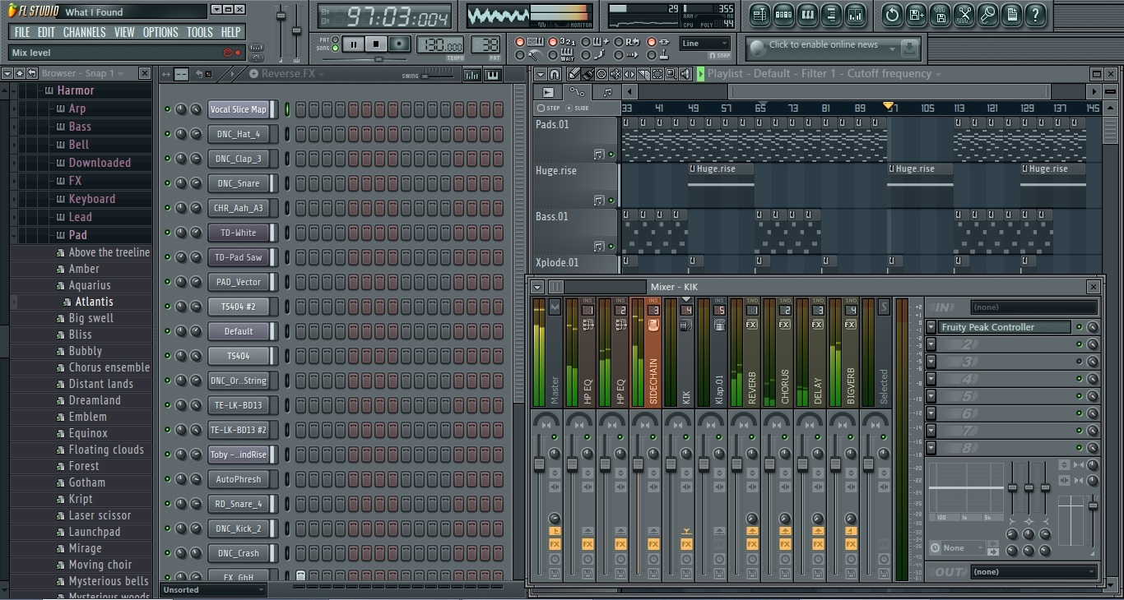
Task: Open the VIEW menu
Action: [124, 32]
